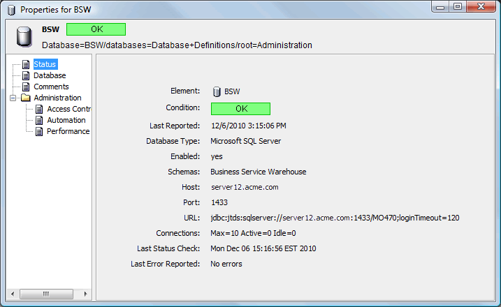Open the Automation page
The image size is (501, 307).
coord(66,120)
